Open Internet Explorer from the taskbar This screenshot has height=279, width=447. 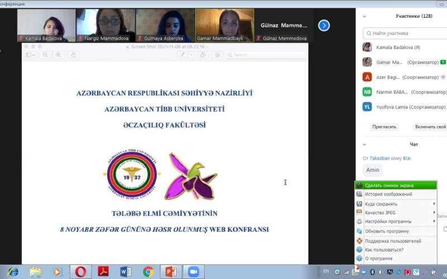tap(13, 272)
